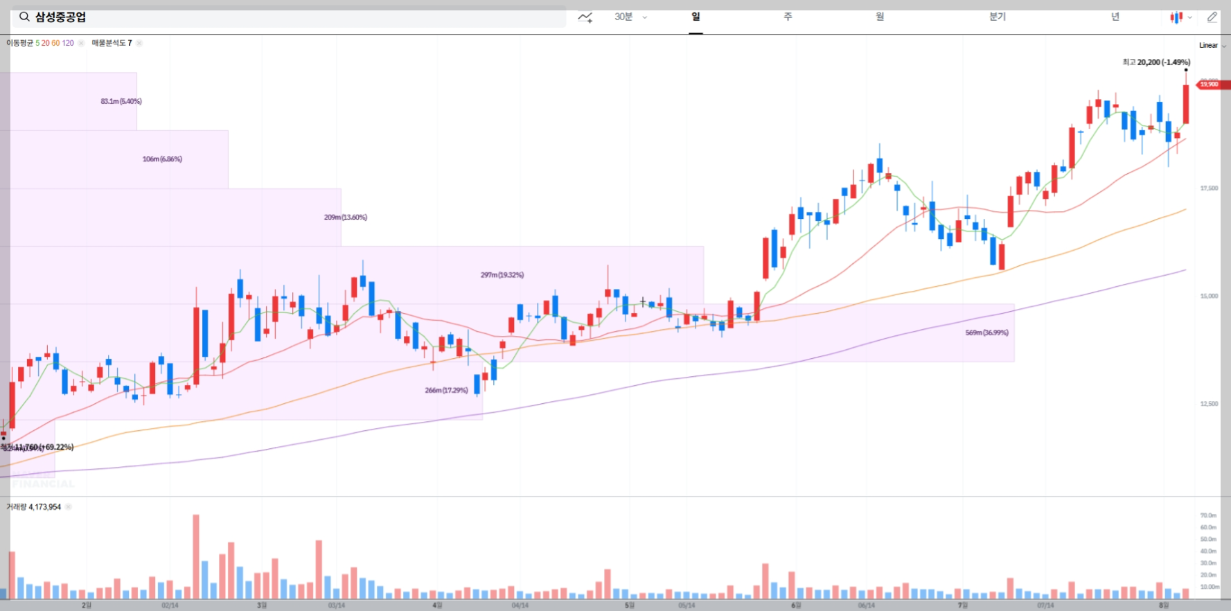Viewport: 1231px width, 611px height.
Task: Switch to the 월 monthly tab
Action: 880,17
